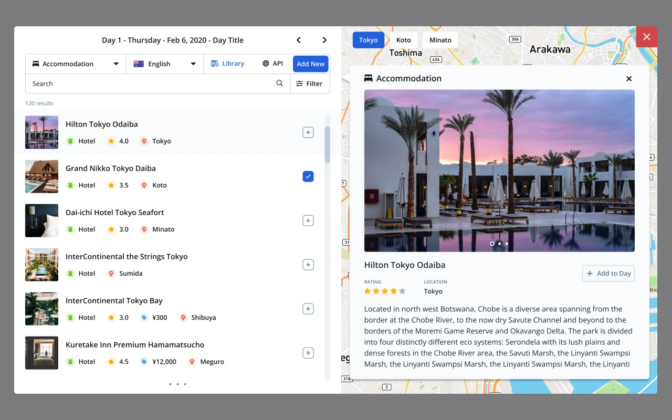The image size is (672, 420).
Task: Click the fifth grey star in the rating
Action: (x=403, y=291)
